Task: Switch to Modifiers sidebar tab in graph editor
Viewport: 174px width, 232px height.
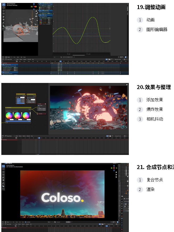Action: (128, 9)
